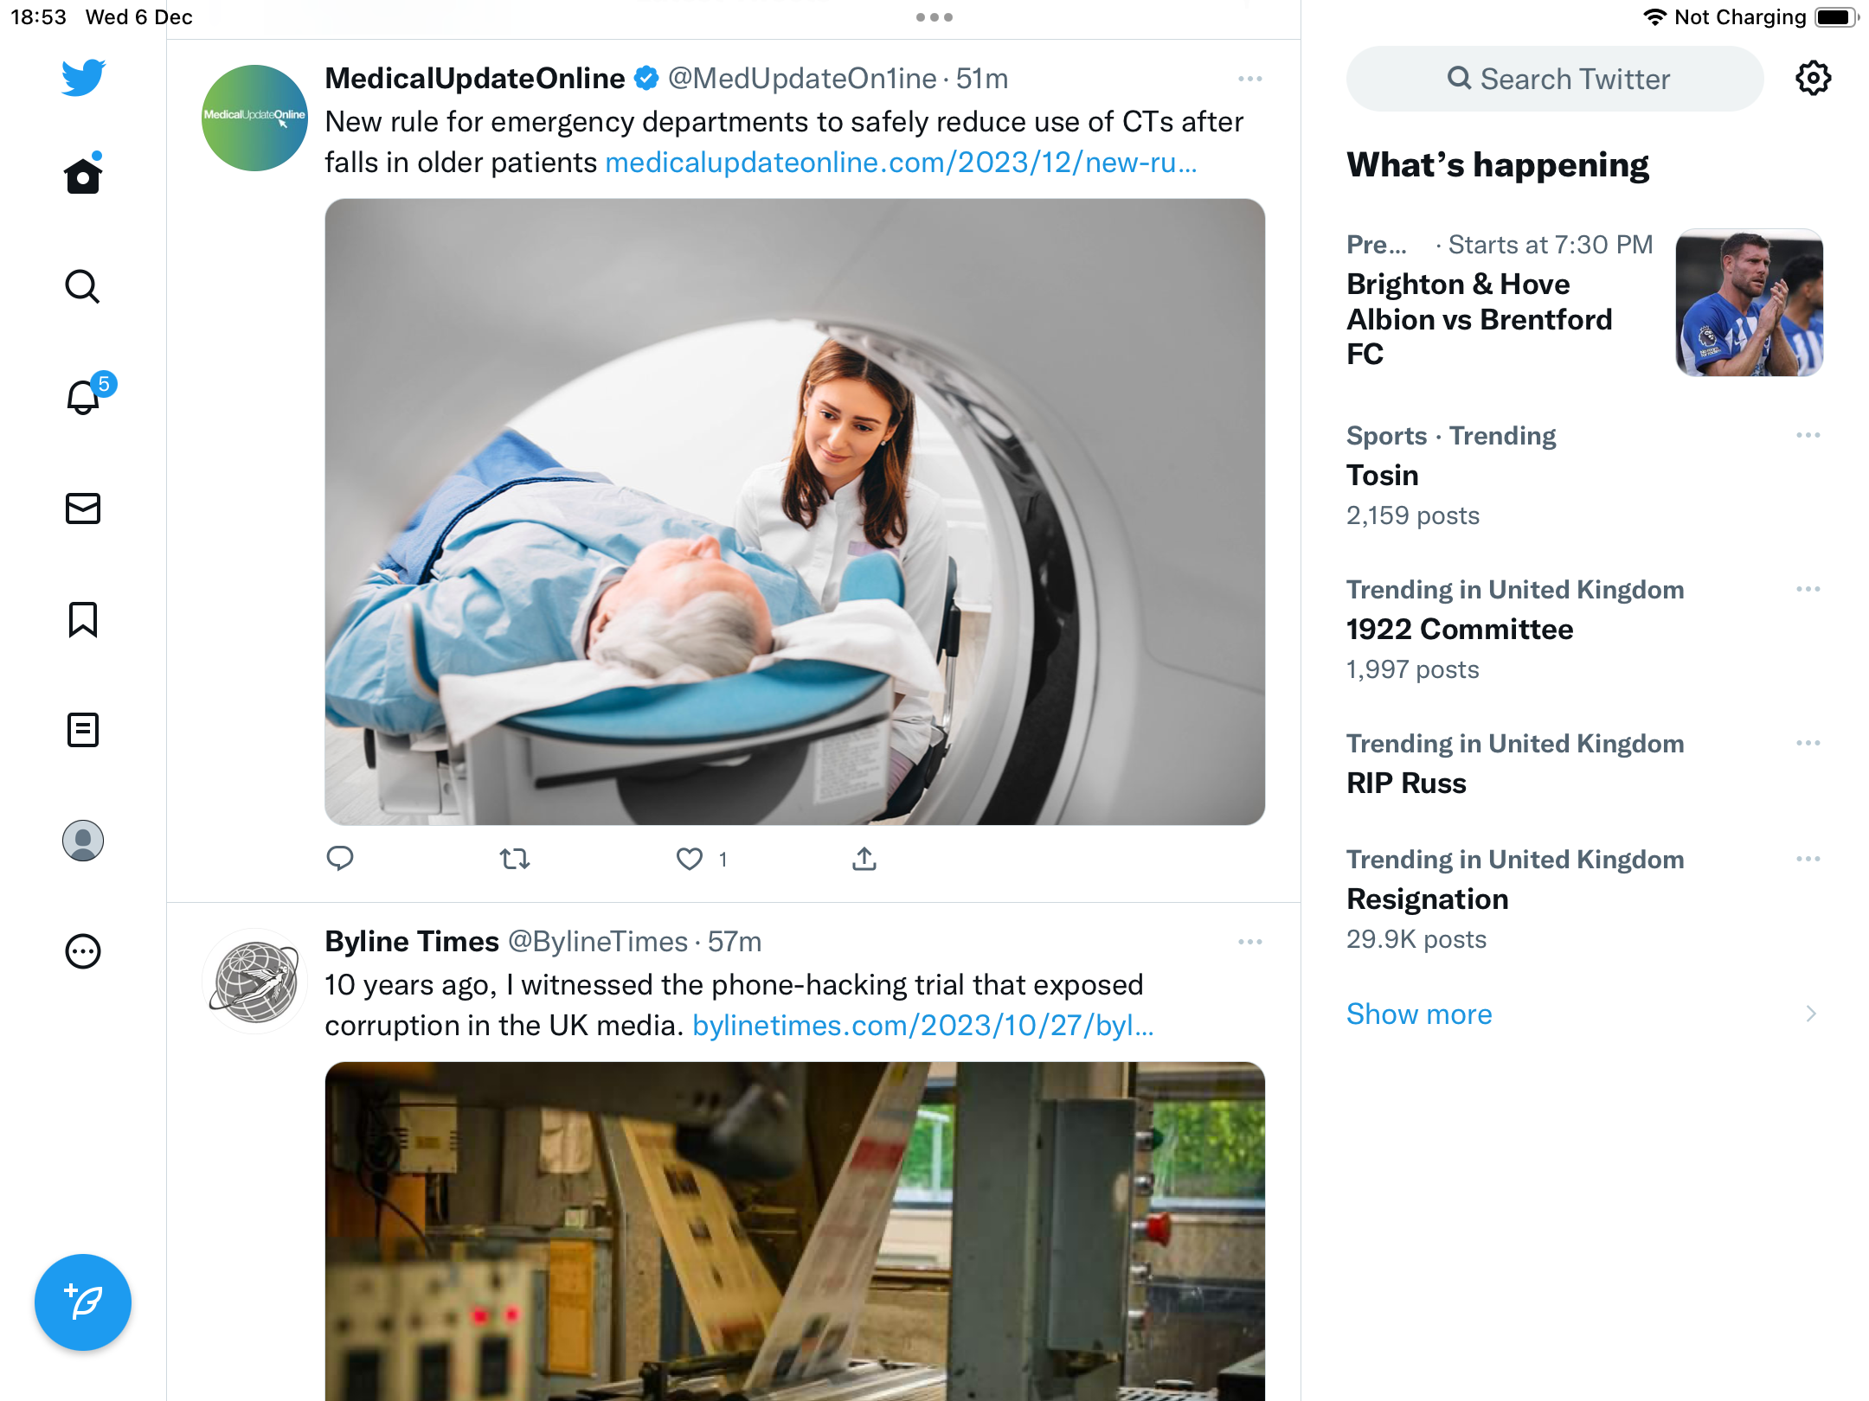This screenshot has width=1869, height=1401.
Task: Share the MedicalUpdateOnline tweet
Action: click(864, 859)
